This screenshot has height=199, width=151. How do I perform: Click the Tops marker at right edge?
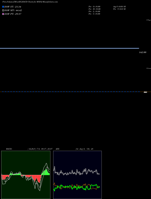pyautogui.click(x=149, y=20)
